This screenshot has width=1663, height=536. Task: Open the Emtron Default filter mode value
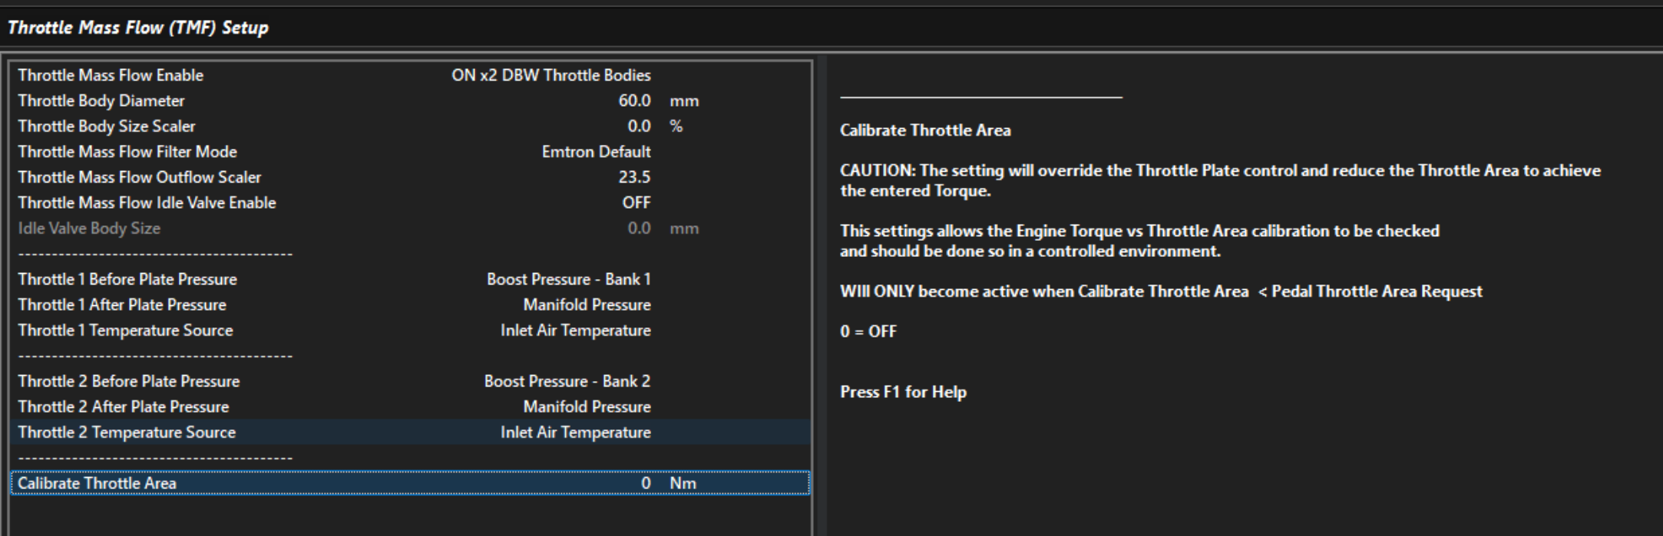(596, 152)
